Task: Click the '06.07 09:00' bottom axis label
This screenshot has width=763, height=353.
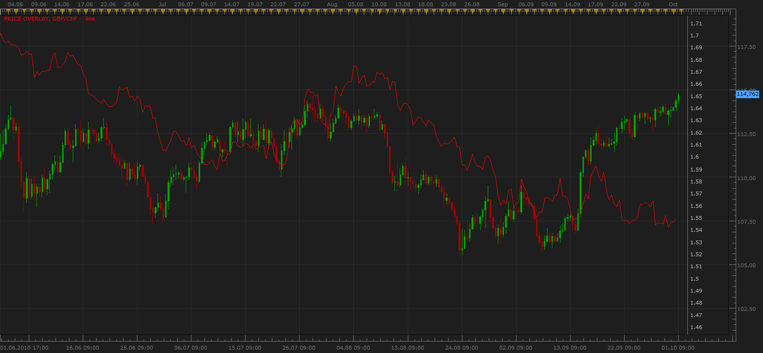Action: 191,348
